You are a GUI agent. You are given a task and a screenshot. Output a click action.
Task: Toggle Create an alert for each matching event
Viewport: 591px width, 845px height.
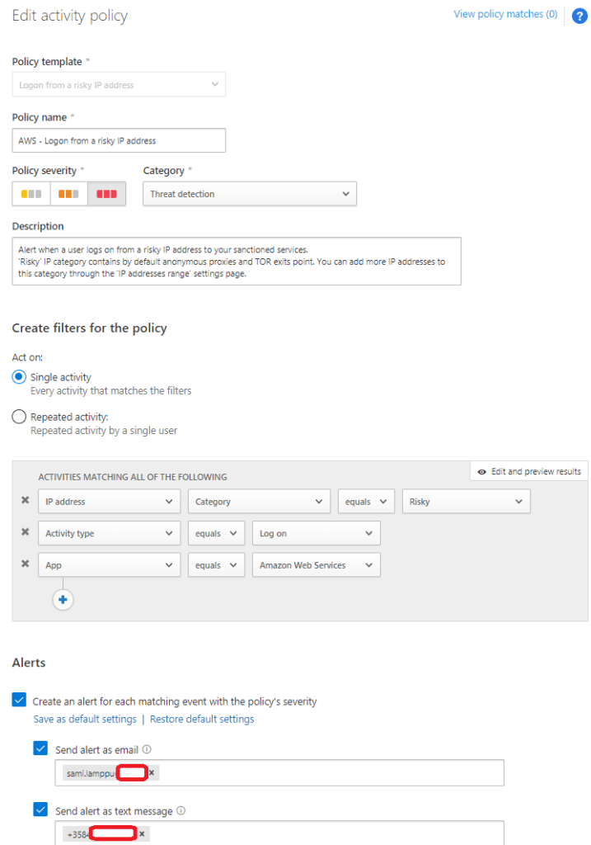pyautogui.click(x=19, y=701)
